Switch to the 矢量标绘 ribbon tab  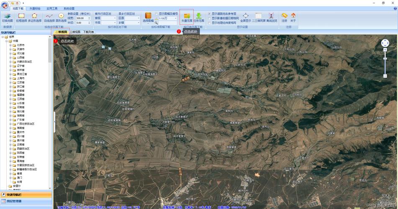point(35,8)
